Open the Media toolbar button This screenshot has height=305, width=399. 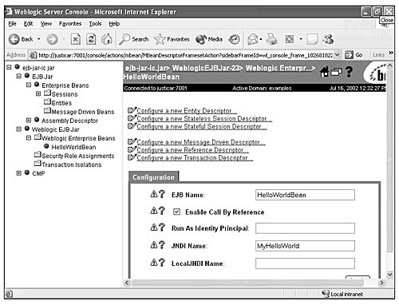point(209,39)
